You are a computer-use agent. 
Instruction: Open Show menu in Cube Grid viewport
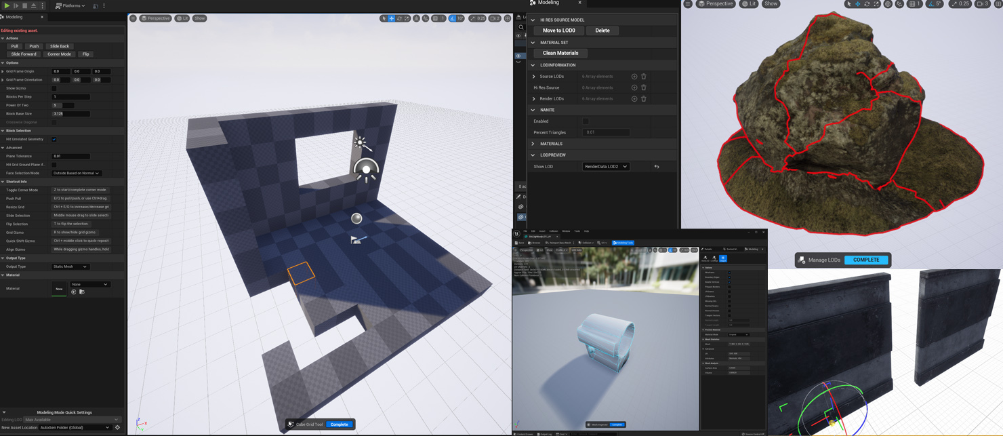coord(199,18)
